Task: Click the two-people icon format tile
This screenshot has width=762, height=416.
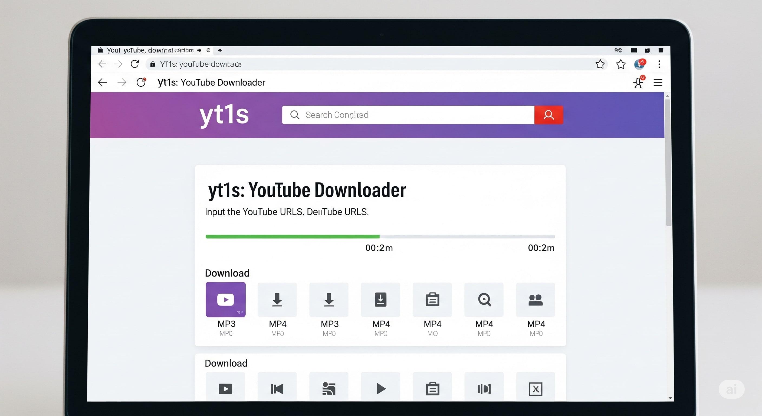Action: (x=536, y=299)
